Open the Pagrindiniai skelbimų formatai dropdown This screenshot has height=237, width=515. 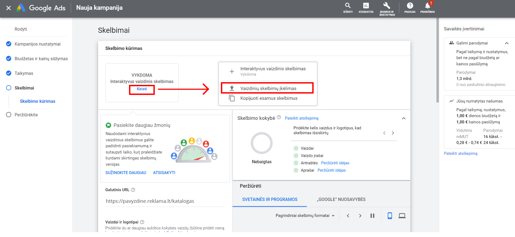click(305, 216)
